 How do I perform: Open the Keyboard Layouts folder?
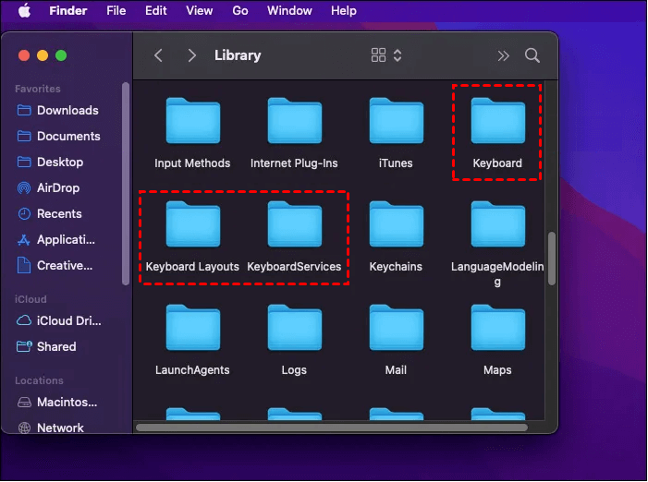tap(192, 226)
